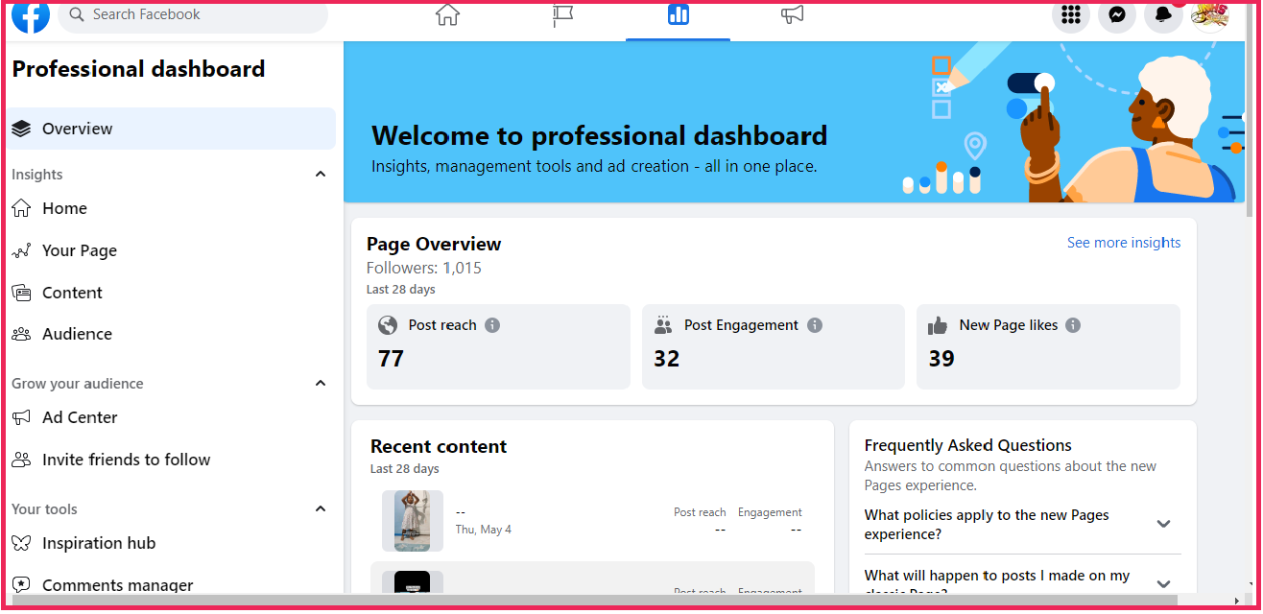The height and width of the screenshot is (614, 1263).
Task: Click the Post Engagement info icon
Action: [x=815, y=325]
